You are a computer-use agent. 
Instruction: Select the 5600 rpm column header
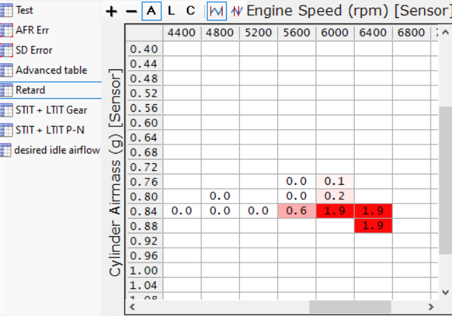tap(297, 33)
